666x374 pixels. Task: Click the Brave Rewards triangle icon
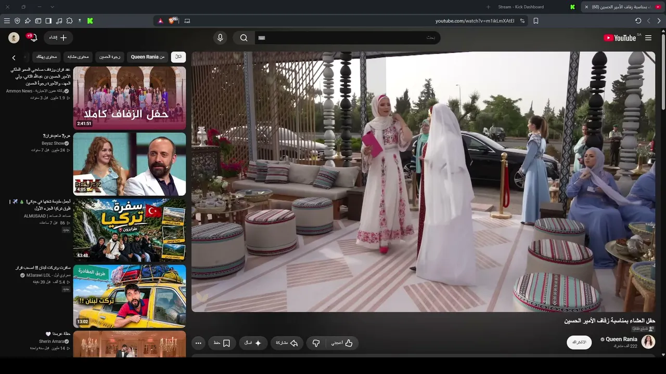(160, 21)
